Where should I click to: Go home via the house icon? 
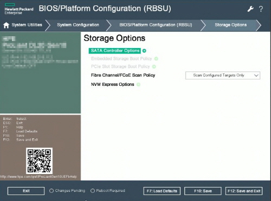point(6,25)
